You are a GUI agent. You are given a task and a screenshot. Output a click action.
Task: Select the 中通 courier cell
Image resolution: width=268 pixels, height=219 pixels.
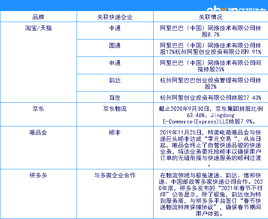[115, 28]
